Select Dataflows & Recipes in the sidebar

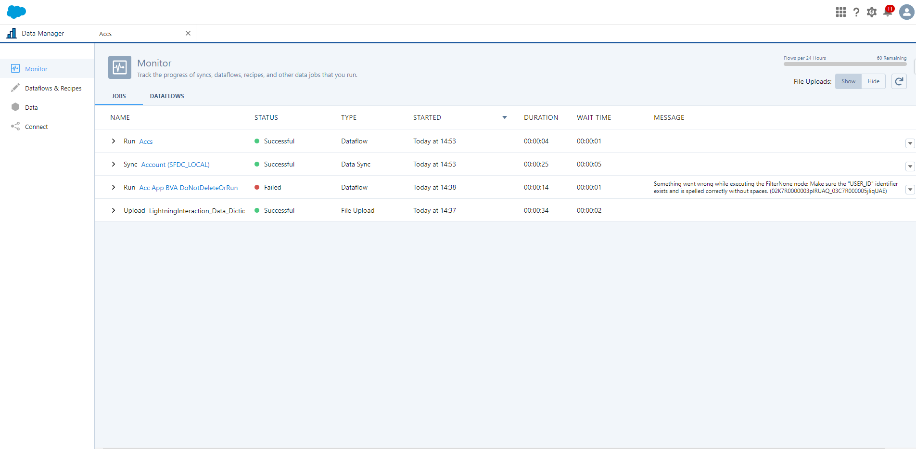(x=53, y=88)
